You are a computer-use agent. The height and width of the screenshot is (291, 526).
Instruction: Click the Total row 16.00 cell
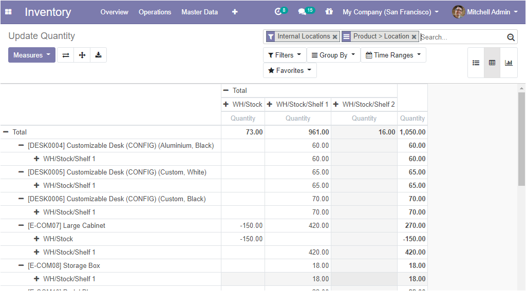click(x=364, y=132)
